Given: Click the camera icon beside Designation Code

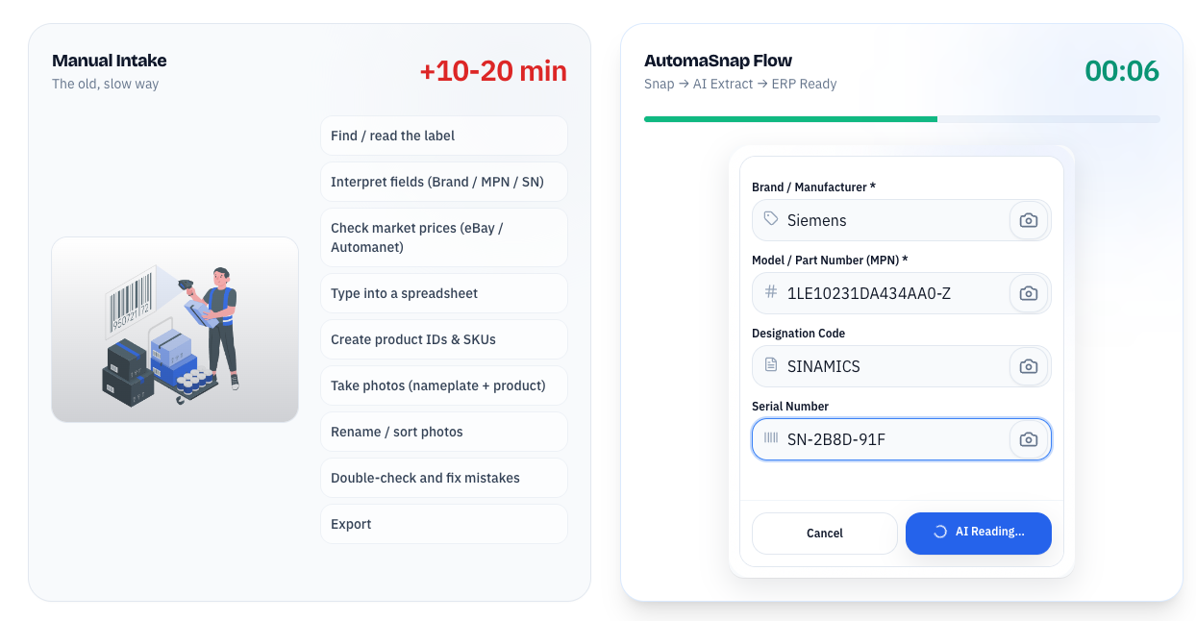Looking at the screenshot, I should pyautogui.click(x=1029, y=365).
